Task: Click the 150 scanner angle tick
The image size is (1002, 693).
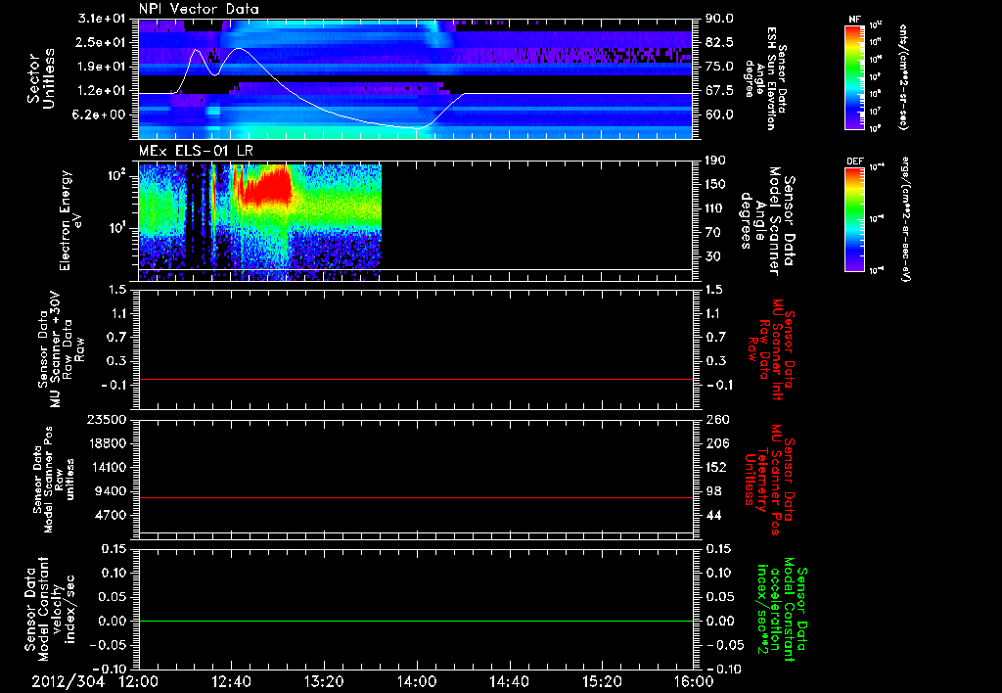Action: [x=716, y=184]
